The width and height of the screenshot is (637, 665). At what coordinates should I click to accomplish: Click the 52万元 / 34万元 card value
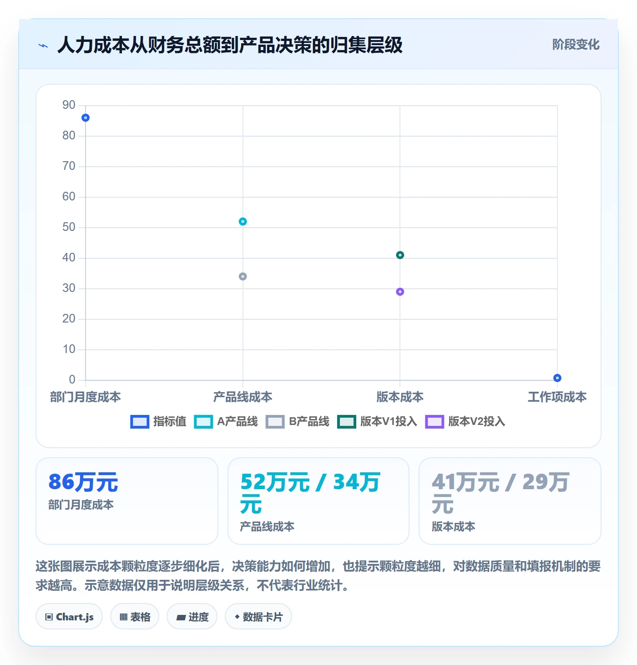(x=310, y=493)
